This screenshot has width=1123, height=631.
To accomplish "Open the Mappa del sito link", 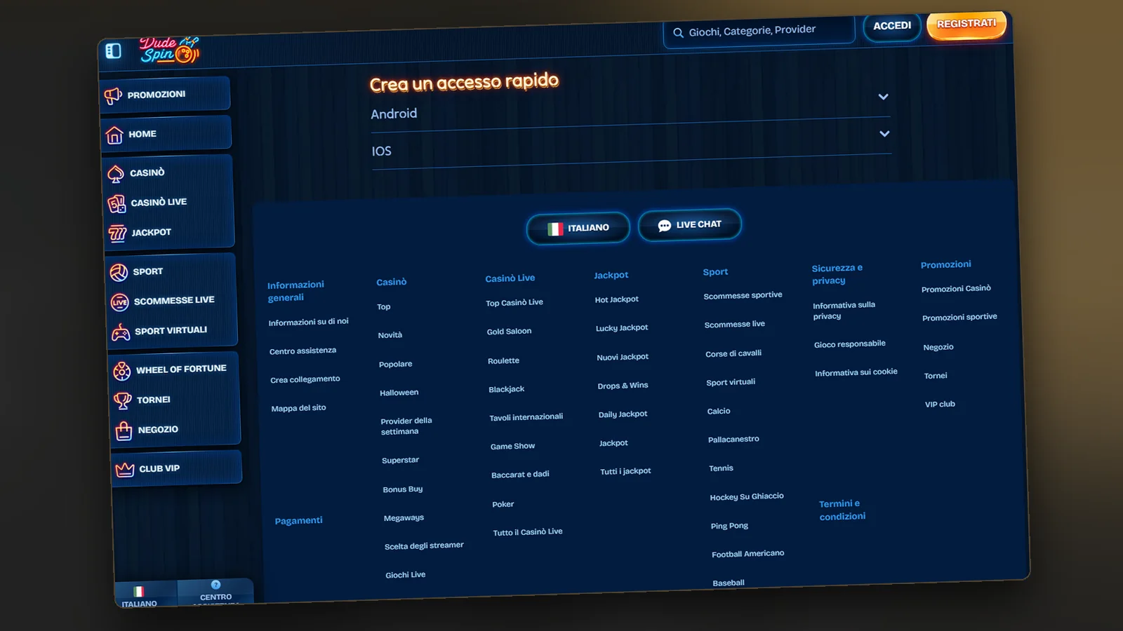I will 298,408.
